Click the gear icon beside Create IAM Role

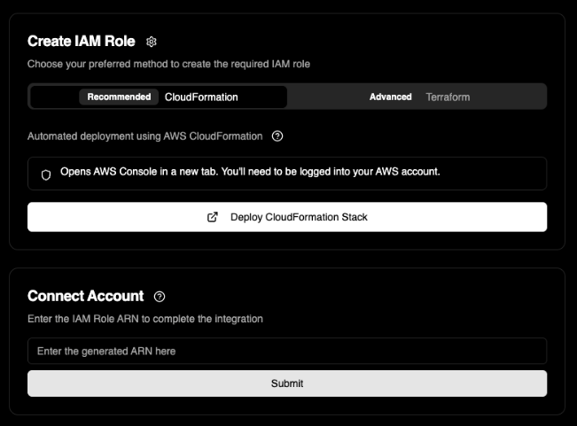152,42
